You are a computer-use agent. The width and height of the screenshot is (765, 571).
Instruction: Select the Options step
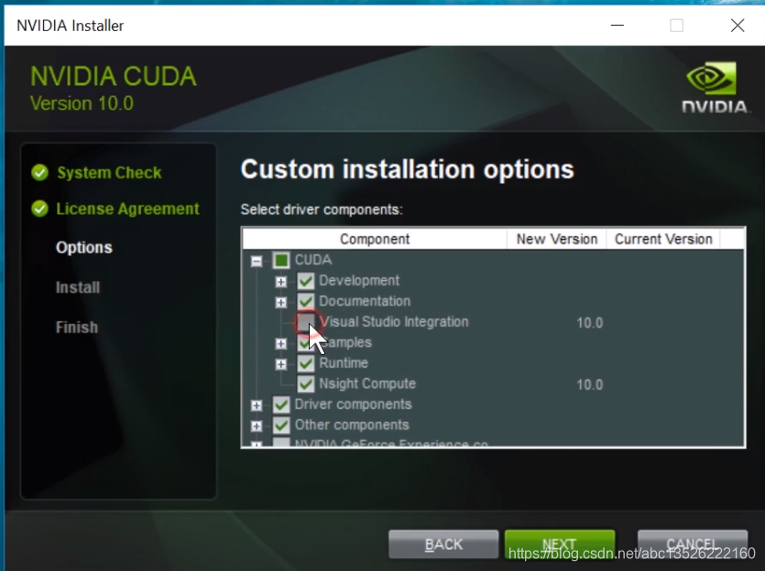coord(84,247)
